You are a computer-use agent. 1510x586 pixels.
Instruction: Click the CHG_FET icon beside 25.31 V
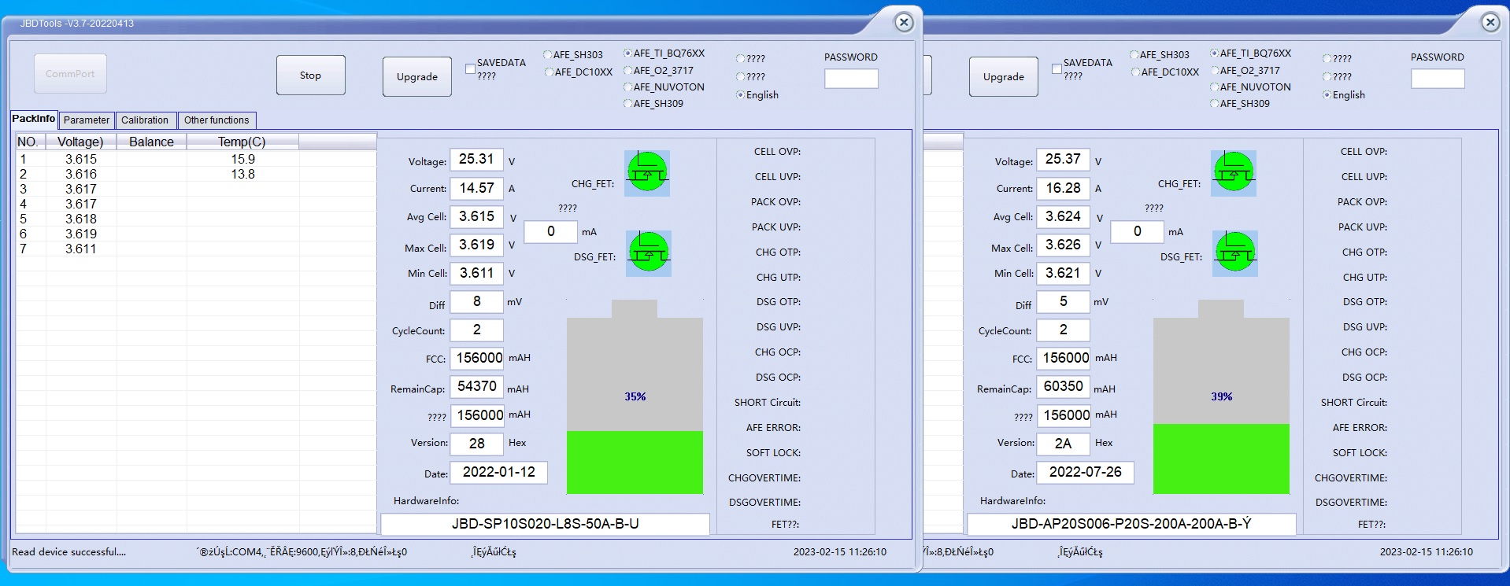(x=647, y=173)
